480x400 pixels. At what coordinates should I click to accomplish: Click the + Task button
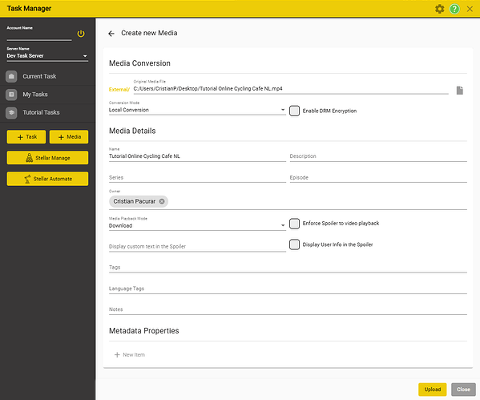click(x=26, y=137)
